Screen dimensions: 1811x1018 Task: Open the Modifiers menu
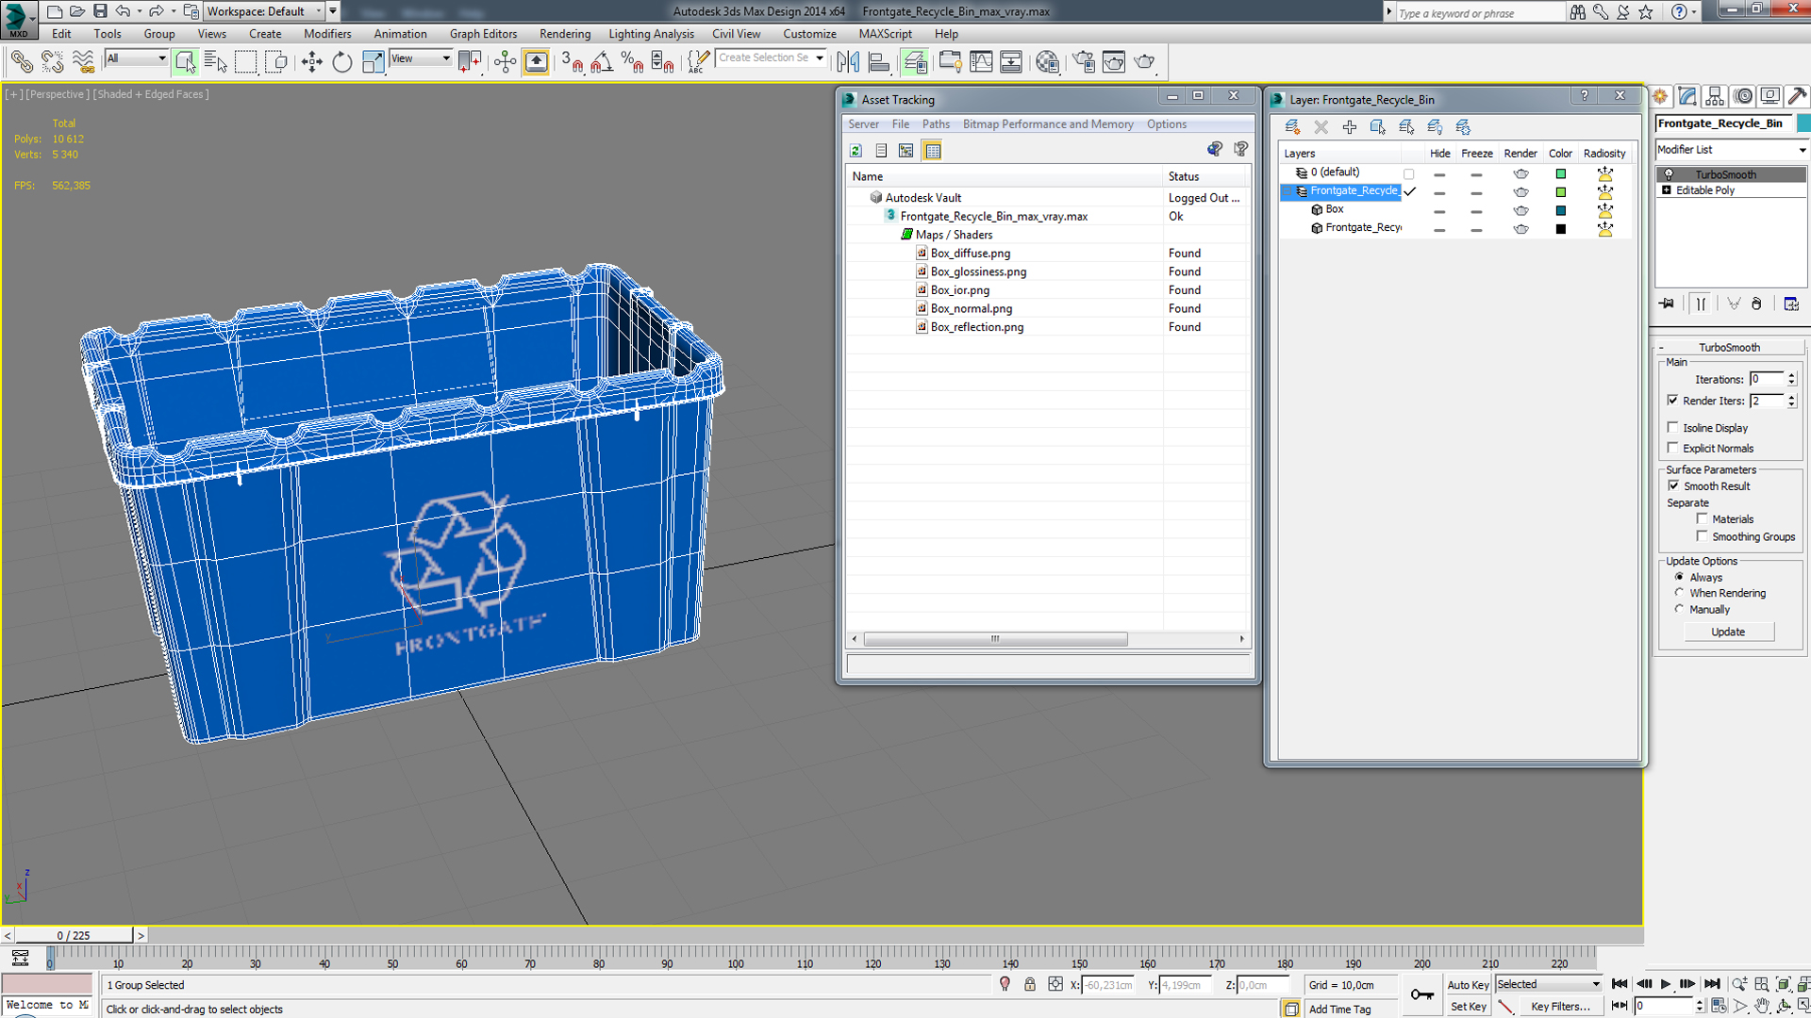(x=326, y=34)
